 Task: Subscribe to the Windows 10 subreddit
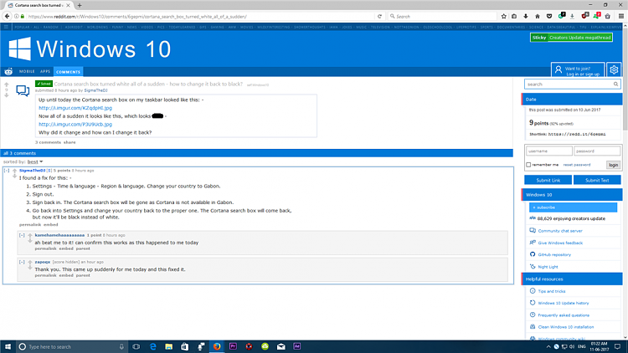pyautogui.click(x=573, y=207)
